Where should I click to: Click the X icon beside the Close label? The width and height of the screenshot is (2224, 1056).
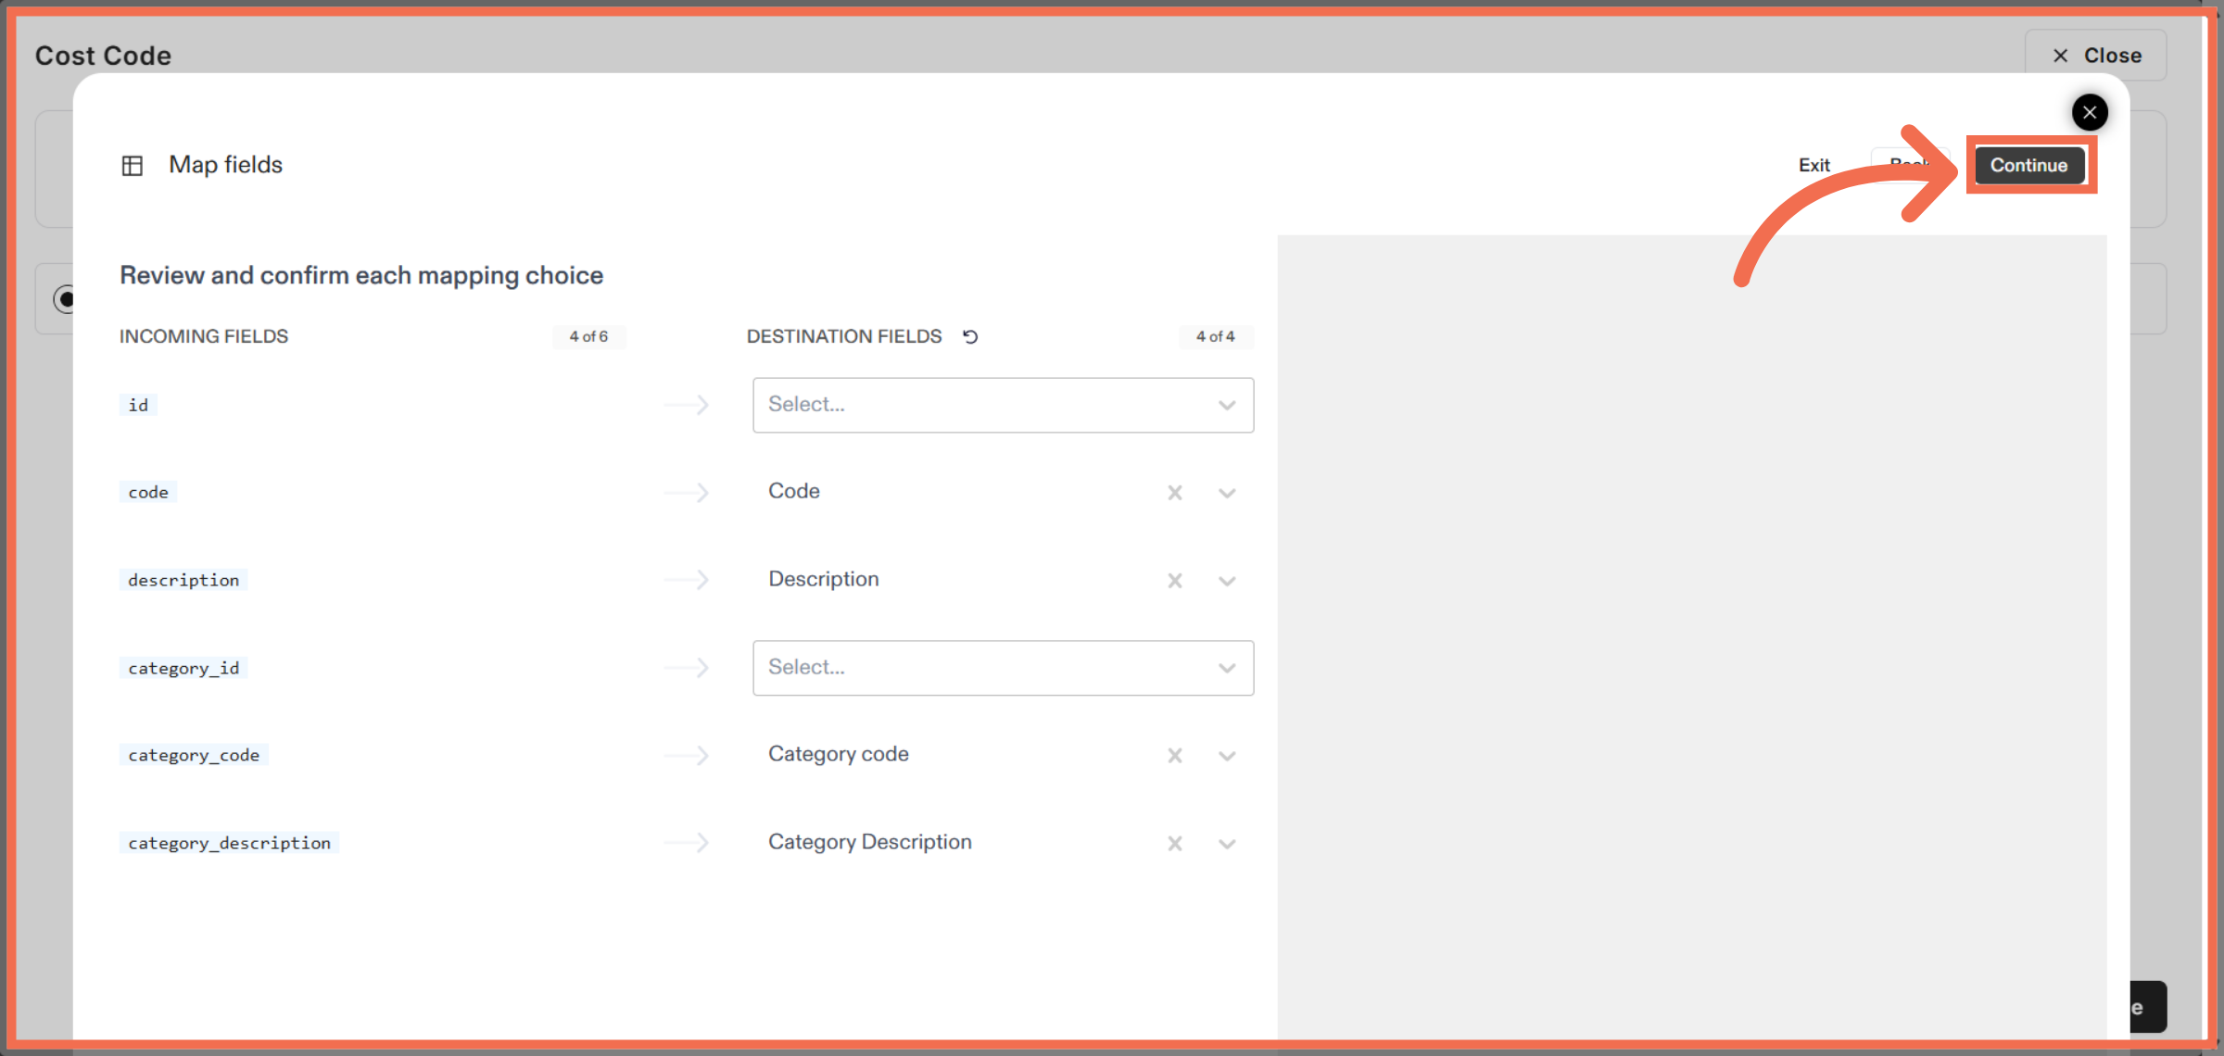click(x=2059, y=55)
